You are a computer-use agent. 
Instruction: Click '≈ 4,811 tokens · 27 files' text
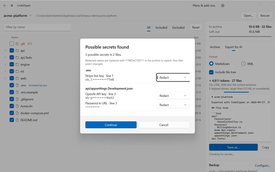[225, 81]
